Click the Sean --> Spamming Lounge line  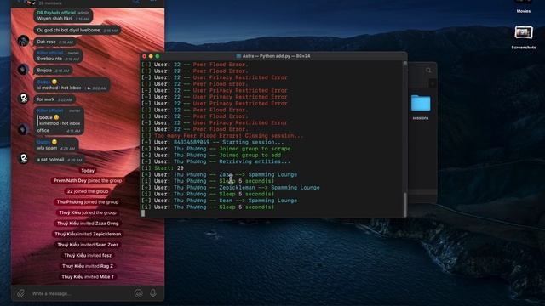[x=220, y=201]
